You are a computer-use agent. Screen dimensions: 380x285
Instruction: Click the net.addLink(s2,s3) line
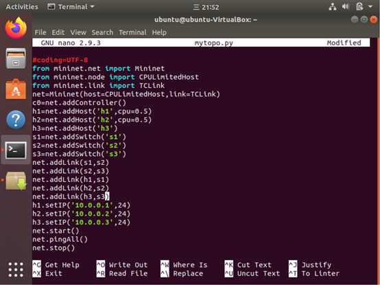tap(71, 171)
